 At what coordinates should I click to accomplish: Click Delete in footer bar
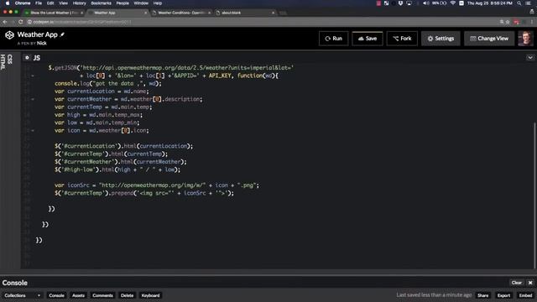[x=127, y=295]
